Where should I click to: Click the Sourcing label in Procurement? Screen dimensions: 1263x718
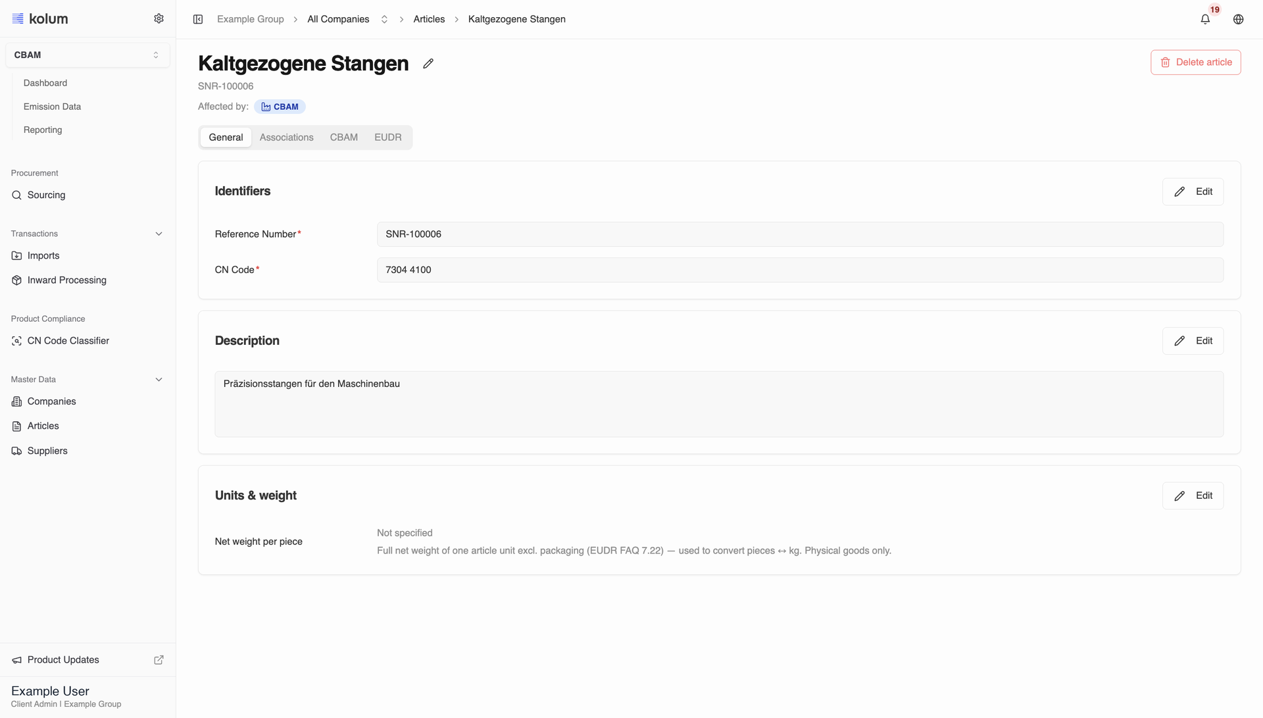(x=46, y=195)
